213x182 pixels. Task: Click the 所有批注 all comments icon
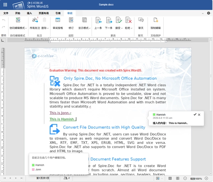click(x=35, y=20)
